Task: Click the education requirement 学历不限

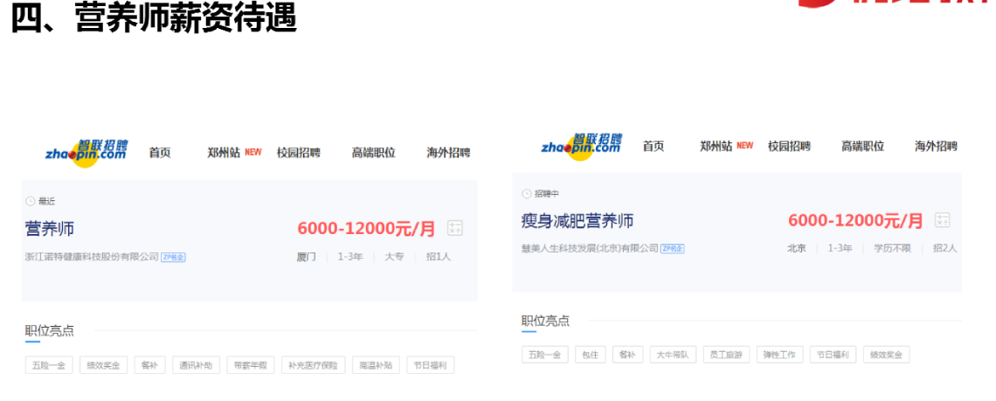Action: point(892,248)
